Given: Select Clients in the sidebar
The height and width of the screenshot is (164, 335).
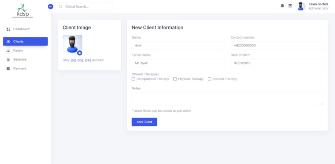Looking at the screenshot, I should [25, 42].
